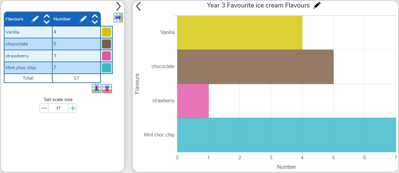Click the remove row icon below table
This screenshot has height=173, width=399.
click(x=107, y=89)
